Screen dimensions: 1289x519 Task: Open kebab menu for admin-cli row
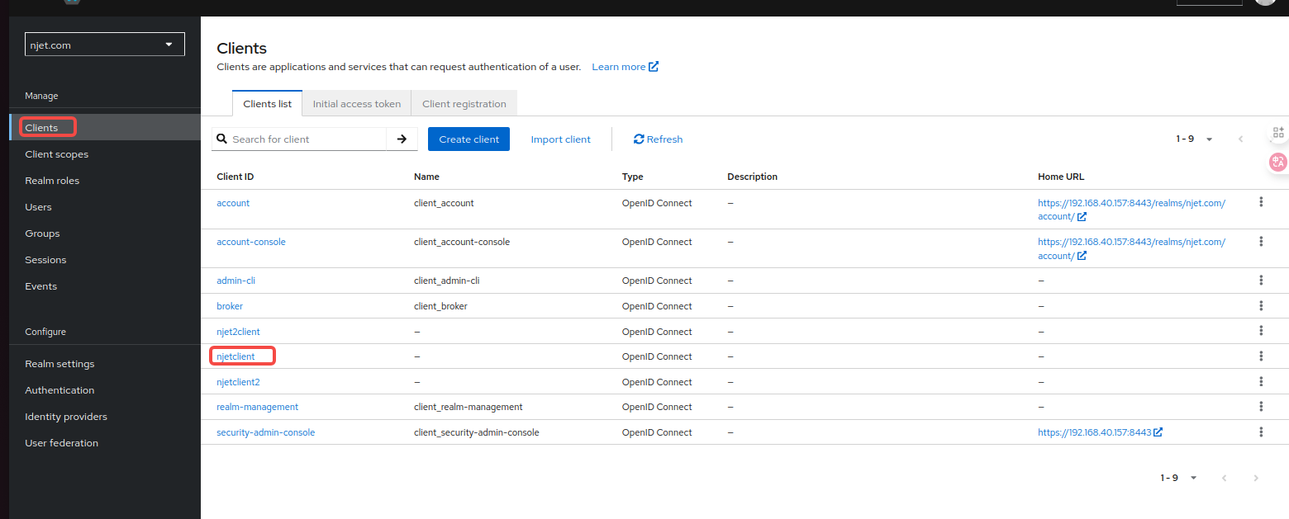click(x=1261, y=281)
